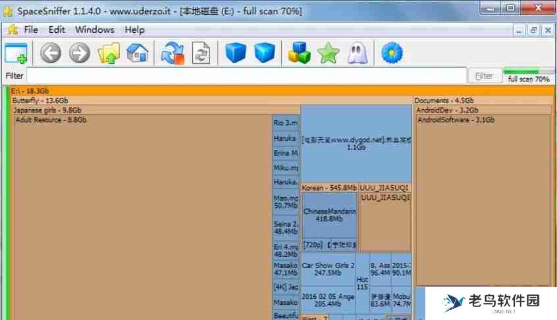Go up one folder level
The image size is (557, 320).
click(109, 53)
